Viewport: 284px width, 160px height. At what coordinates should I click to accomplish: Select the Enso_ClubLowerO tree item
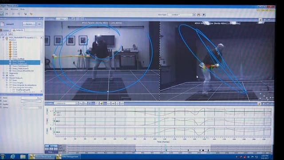click(x=20, y=68)
